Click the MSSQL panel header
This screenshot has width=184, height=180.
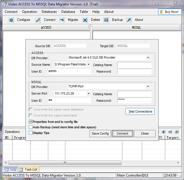click(137, 27)
